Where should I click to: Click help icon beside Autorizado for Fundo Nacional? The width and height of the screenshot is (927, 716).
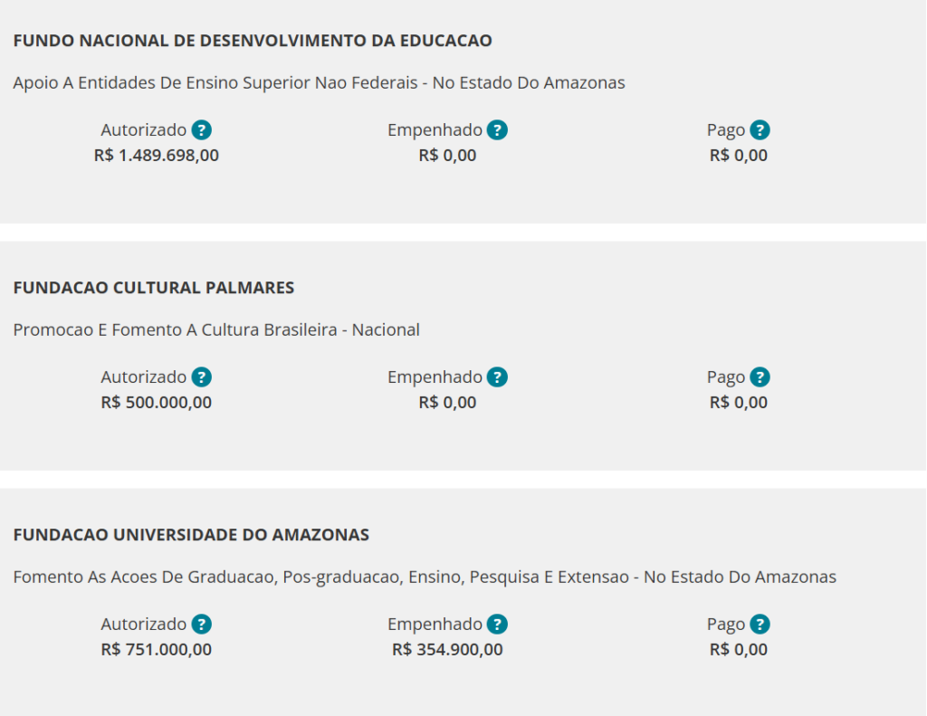[x=202, y=130]
